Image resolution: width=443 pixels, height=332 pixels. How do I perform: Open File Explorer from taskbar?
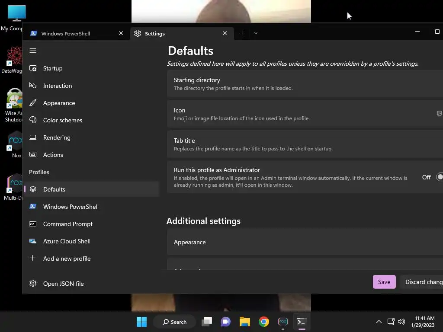245,322
